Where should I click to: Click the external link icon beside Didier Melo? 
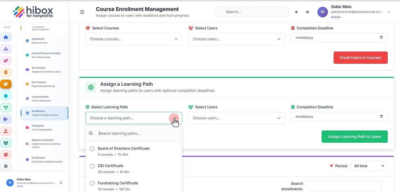[61, 183]
